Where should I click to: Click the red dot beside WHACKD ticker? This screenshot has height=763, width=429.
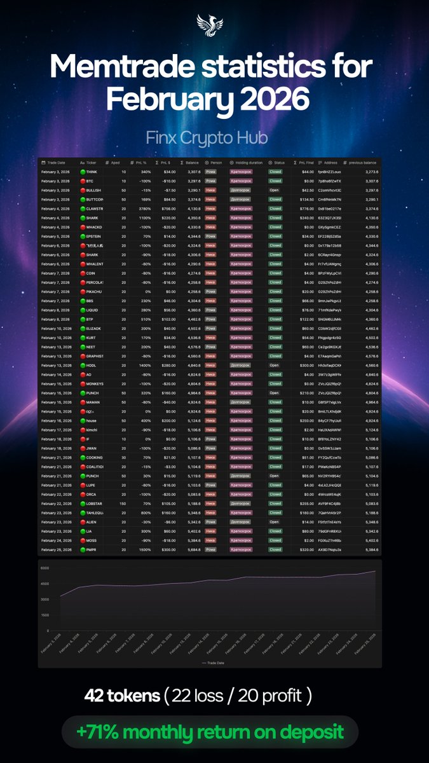83,227
